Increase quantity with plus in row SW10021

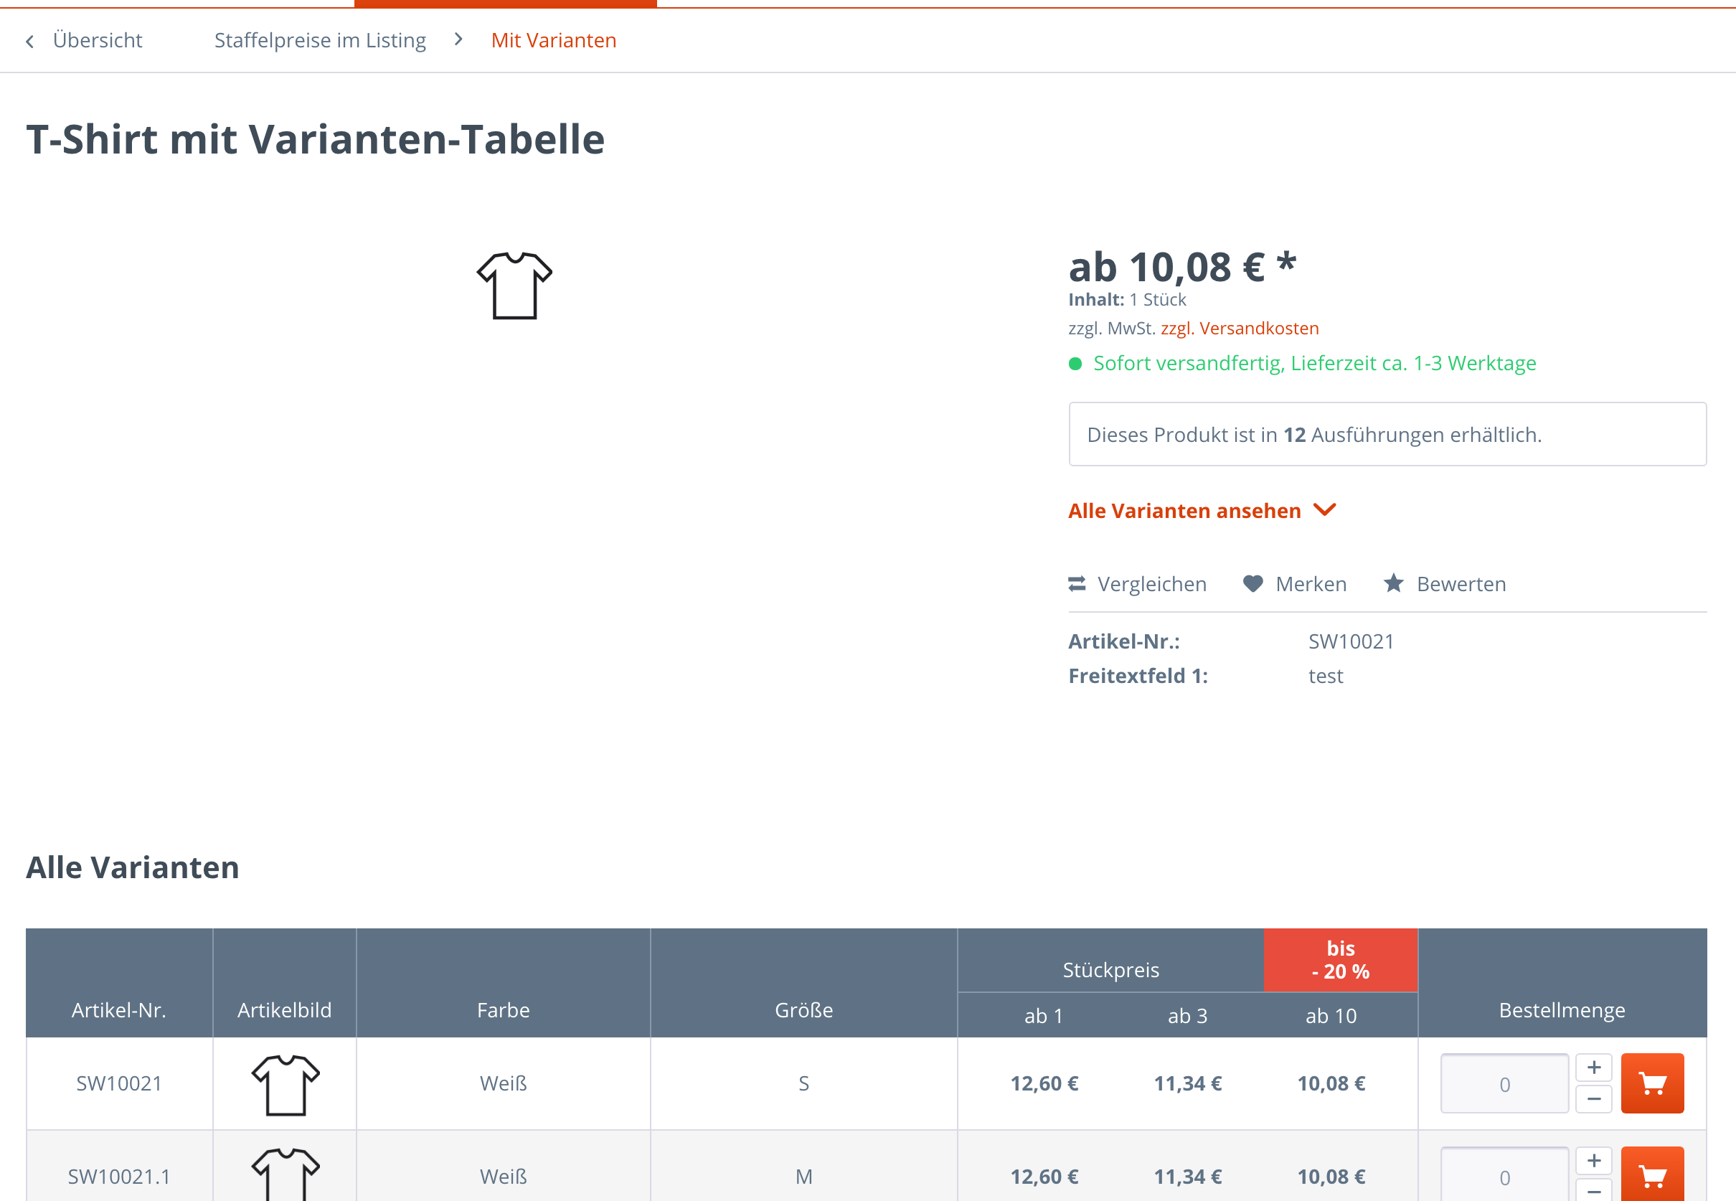(1594, 1068)
